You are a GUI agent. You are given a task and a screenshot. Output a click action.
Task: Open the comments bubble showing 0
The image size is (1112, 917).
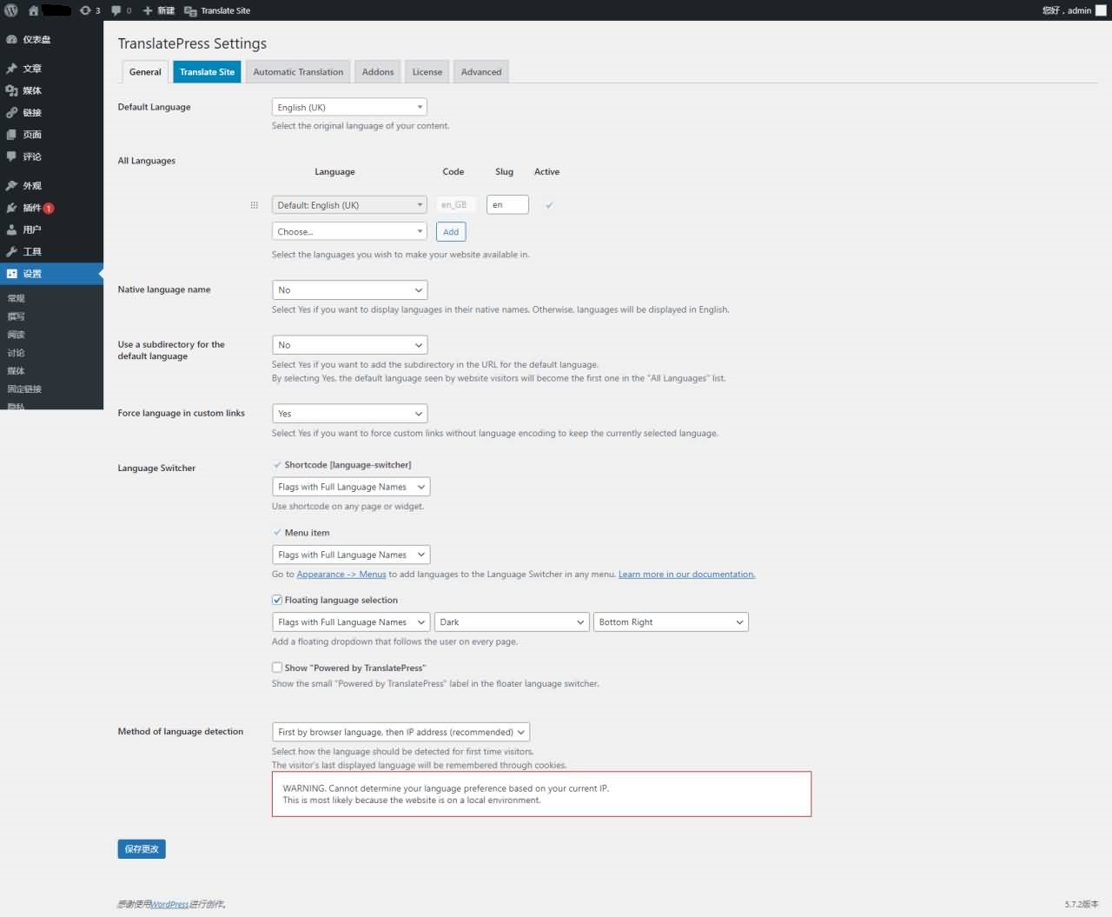pos(122,10)
